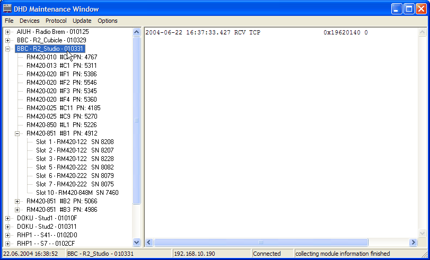Select AIUH - Radio Brem - 010125 device

pyautogui.click(x=52, y=32)
